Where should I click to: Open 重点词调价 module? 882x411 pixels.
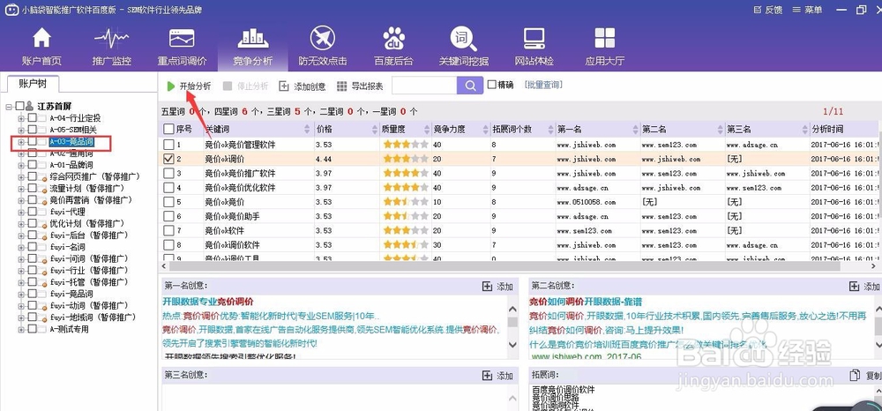pyautogui.click(x=182, y=46)
